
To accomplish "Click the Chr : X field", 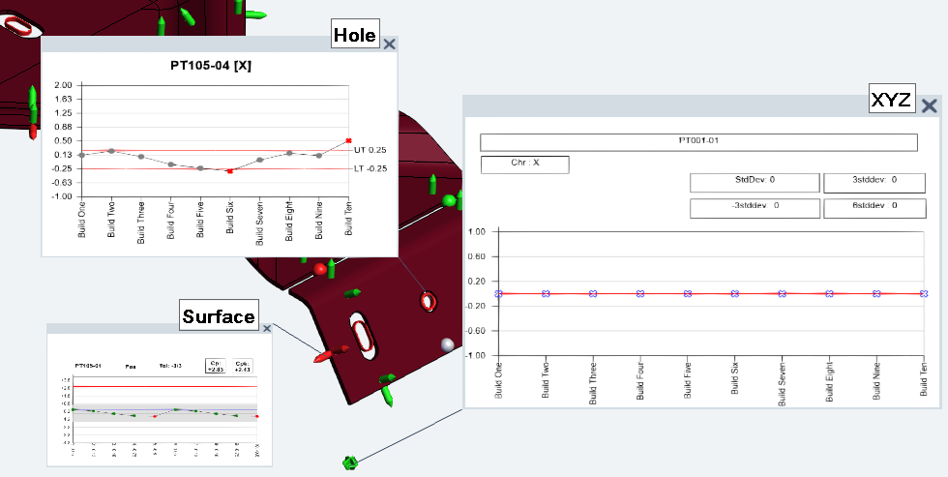I will click(524, 164).
